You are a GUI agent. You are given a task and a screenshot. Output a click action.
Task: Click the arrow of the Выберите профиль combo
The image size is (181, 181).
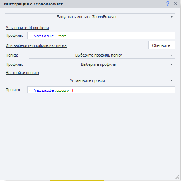172,64
